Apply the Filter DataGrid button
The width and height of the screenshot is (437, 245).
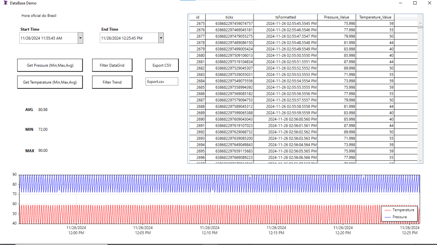(x=112, y=65)
